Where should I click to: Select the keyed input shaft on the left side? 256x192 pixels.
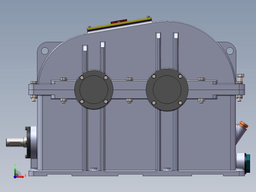(16, 142)
